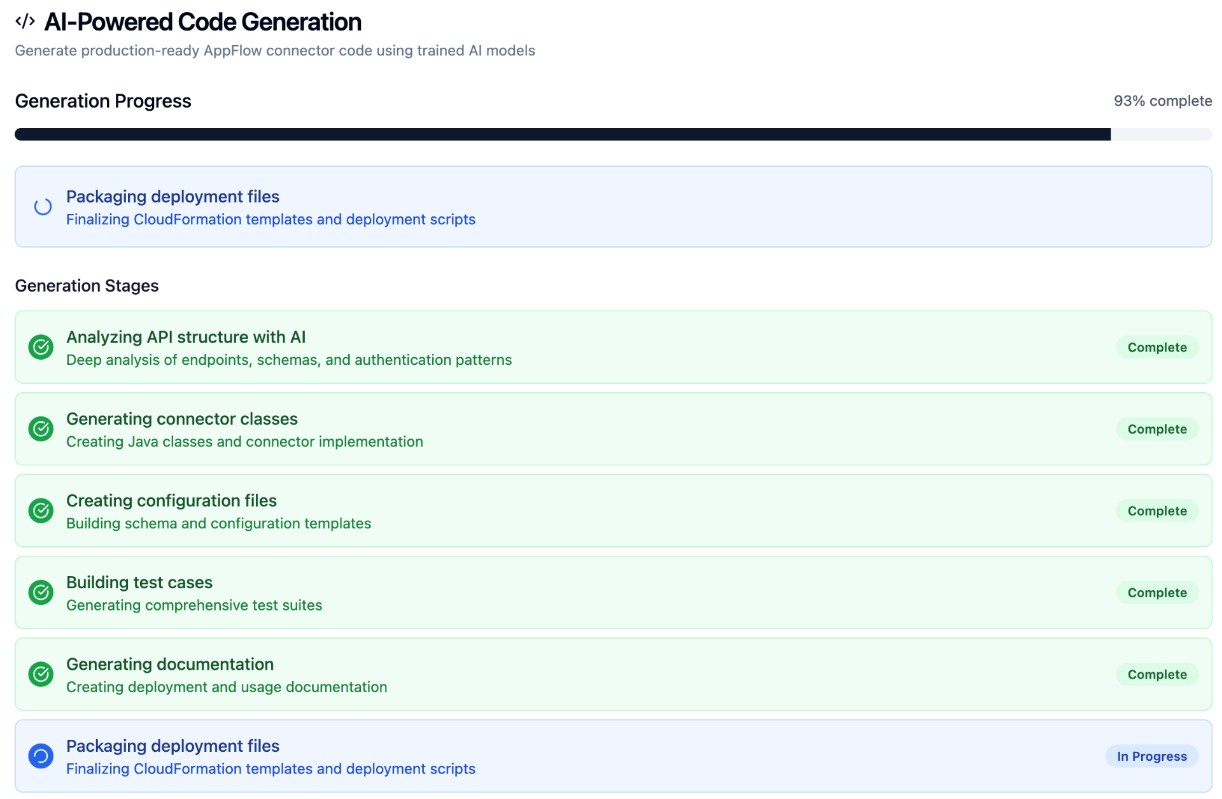Select the Packaging deployment files banner
Image resolution: width=1222 pixels, height=799 pixels.
pos(611,206)
